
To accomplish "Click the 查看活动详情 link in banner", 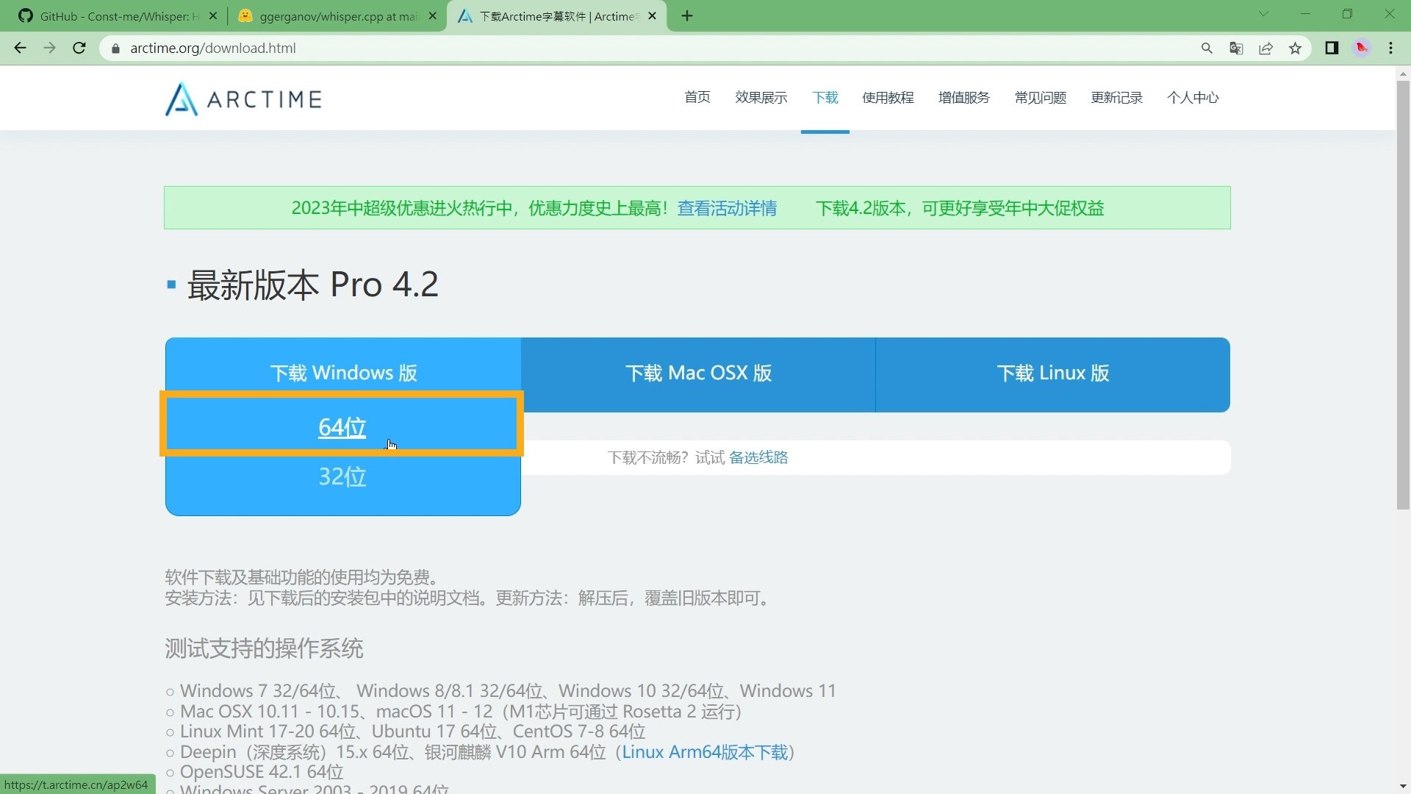I will click(727, 208).
